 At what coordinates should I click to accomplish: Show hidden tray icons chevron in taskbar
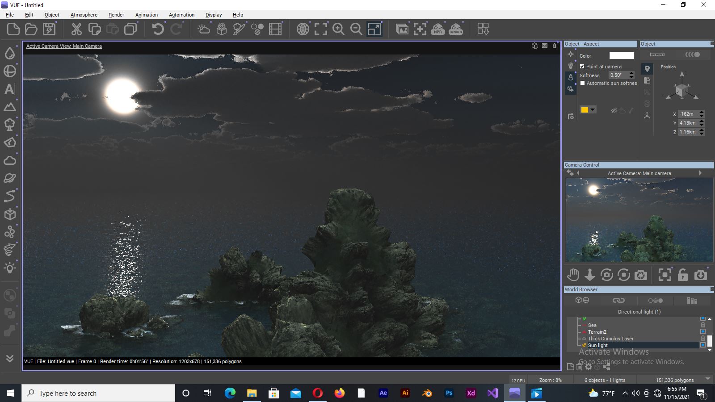coord(625,393)
